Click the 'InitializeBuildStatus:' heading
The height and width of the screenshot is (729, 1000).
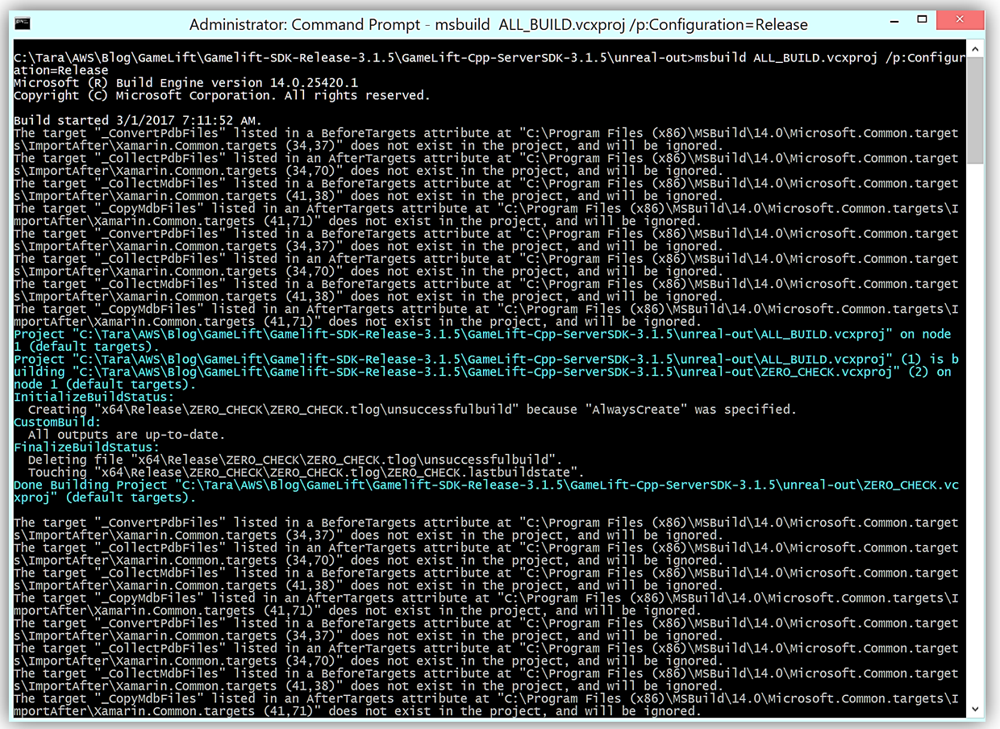click(x=94, y=397)
